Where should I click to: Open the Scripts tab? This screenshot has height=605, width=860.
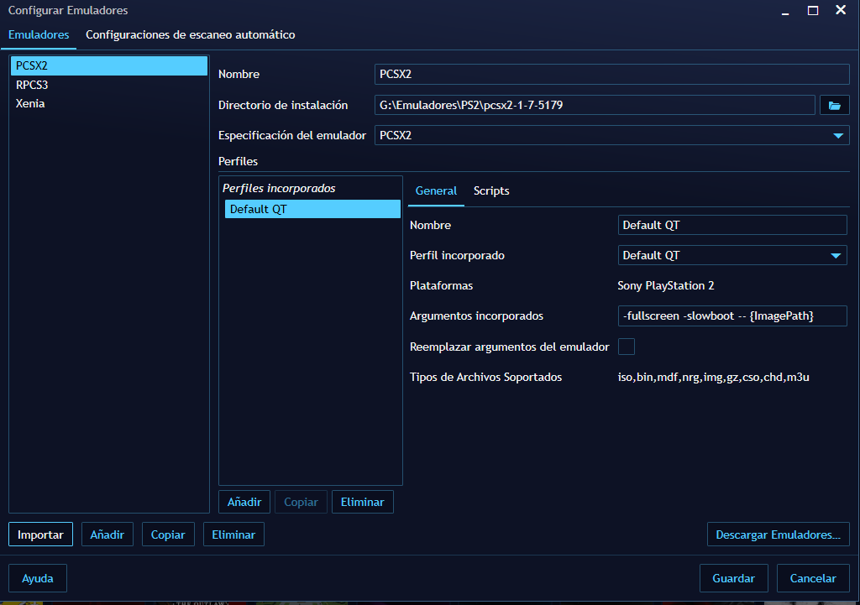coord(491,191)
